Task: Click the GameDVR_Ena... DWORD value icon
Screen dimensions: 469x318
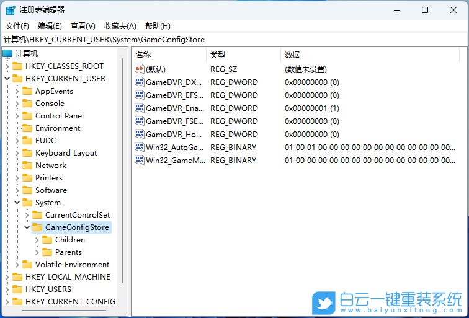Action: 140,108
